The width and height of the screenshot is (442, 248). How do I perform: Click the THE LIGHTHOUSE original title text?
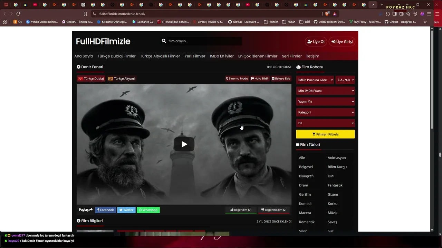pyautogui.click(x=279, y=67)
